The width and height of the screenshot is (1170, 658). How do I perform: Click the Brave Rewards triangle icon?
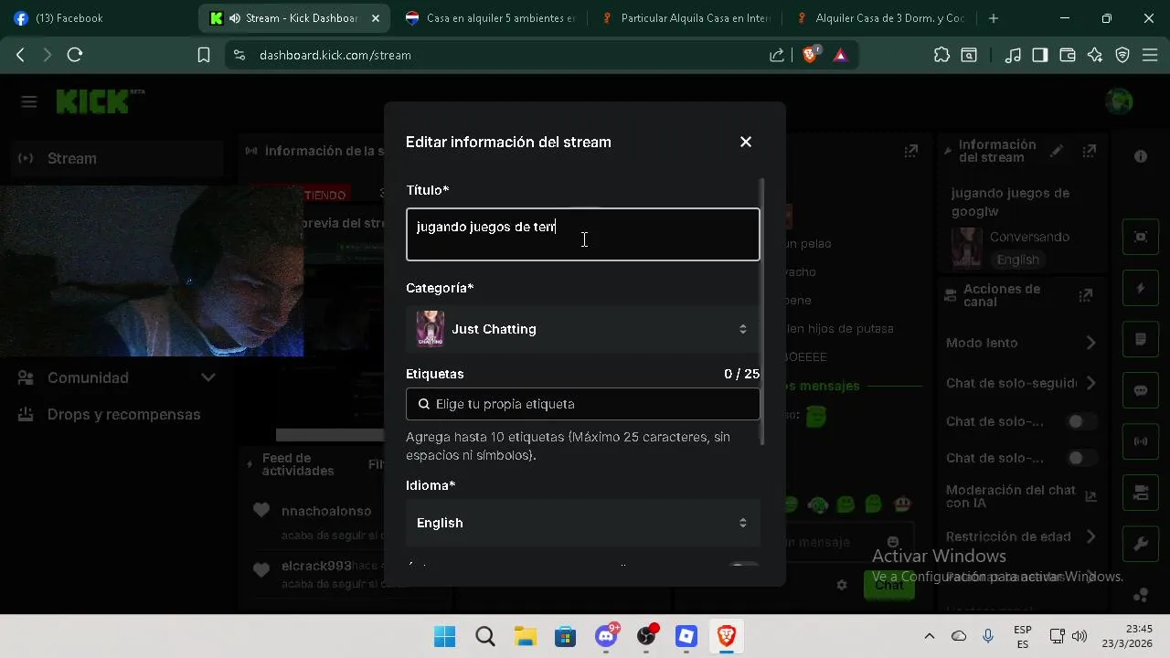click(x=840, y=55)
